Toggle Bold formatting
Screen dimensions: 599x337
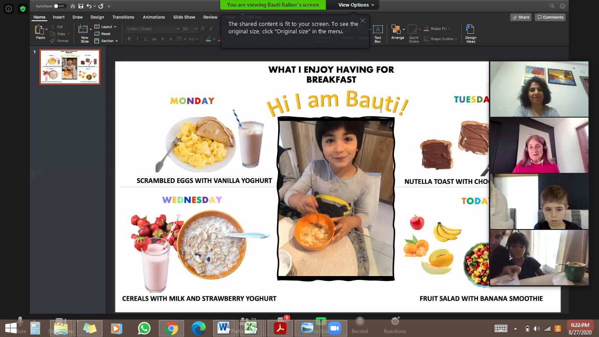[129, 39]
